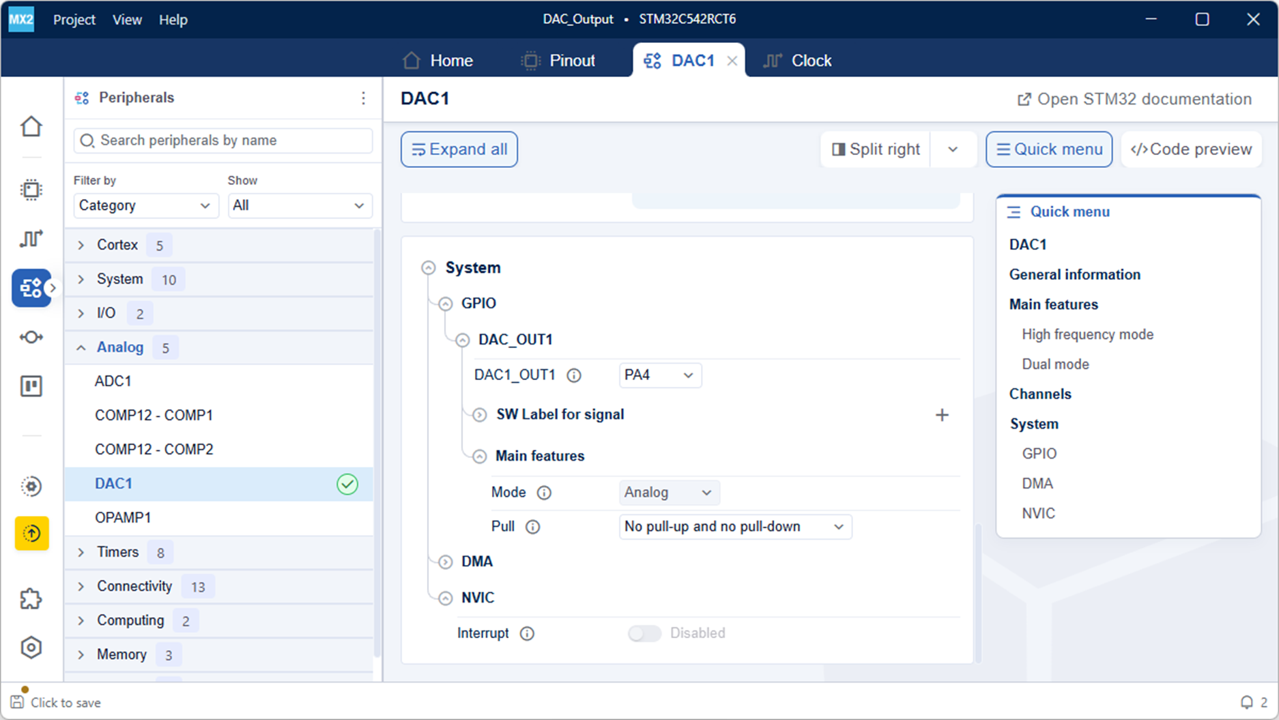
Task: Click the Expand all button
Action: point(459,149)
